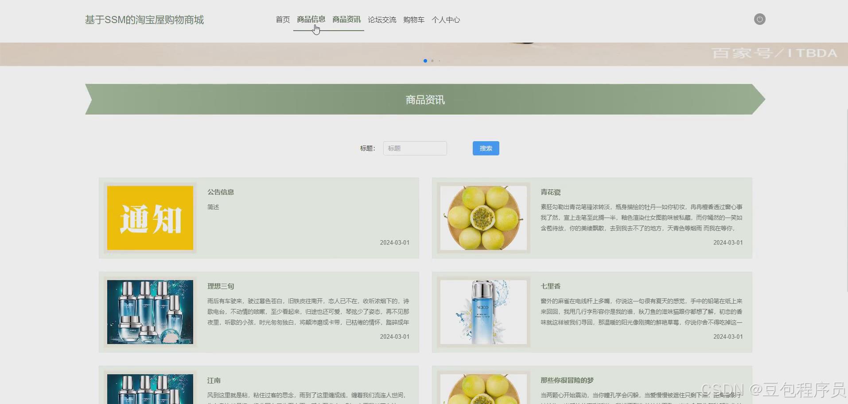Click the 搜索 search button
The width and height of the screenshot is (848, 404).
tap(485, 148)
